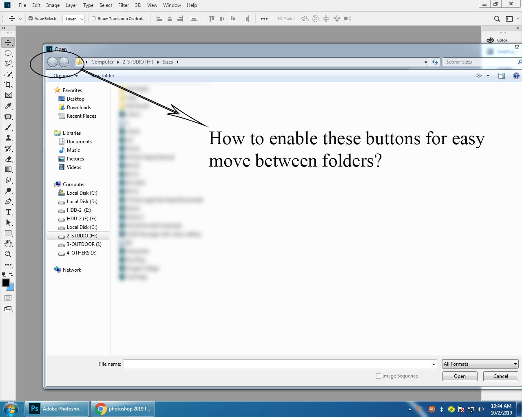Open the Layer auto-select dropdown
Screen dimensions: 522x417
tap(73, 19)
